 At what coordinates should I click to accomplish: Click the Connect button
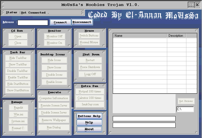pos(60,22)
